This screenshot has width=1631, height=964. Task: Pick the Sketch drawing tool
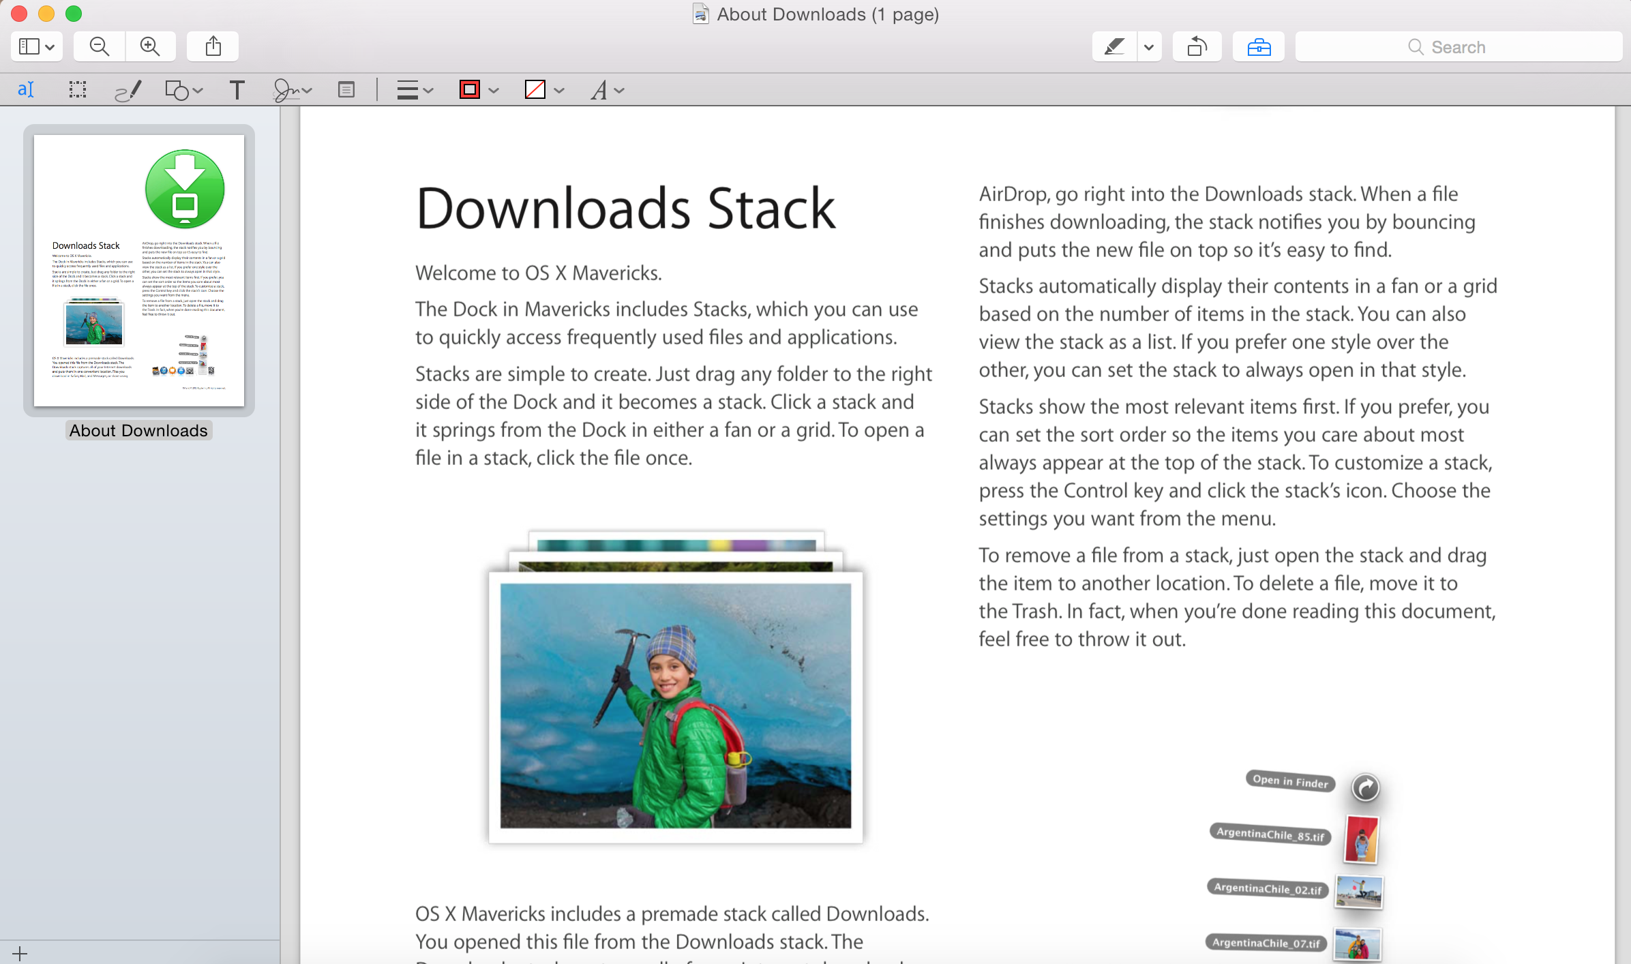click(128, 90)
